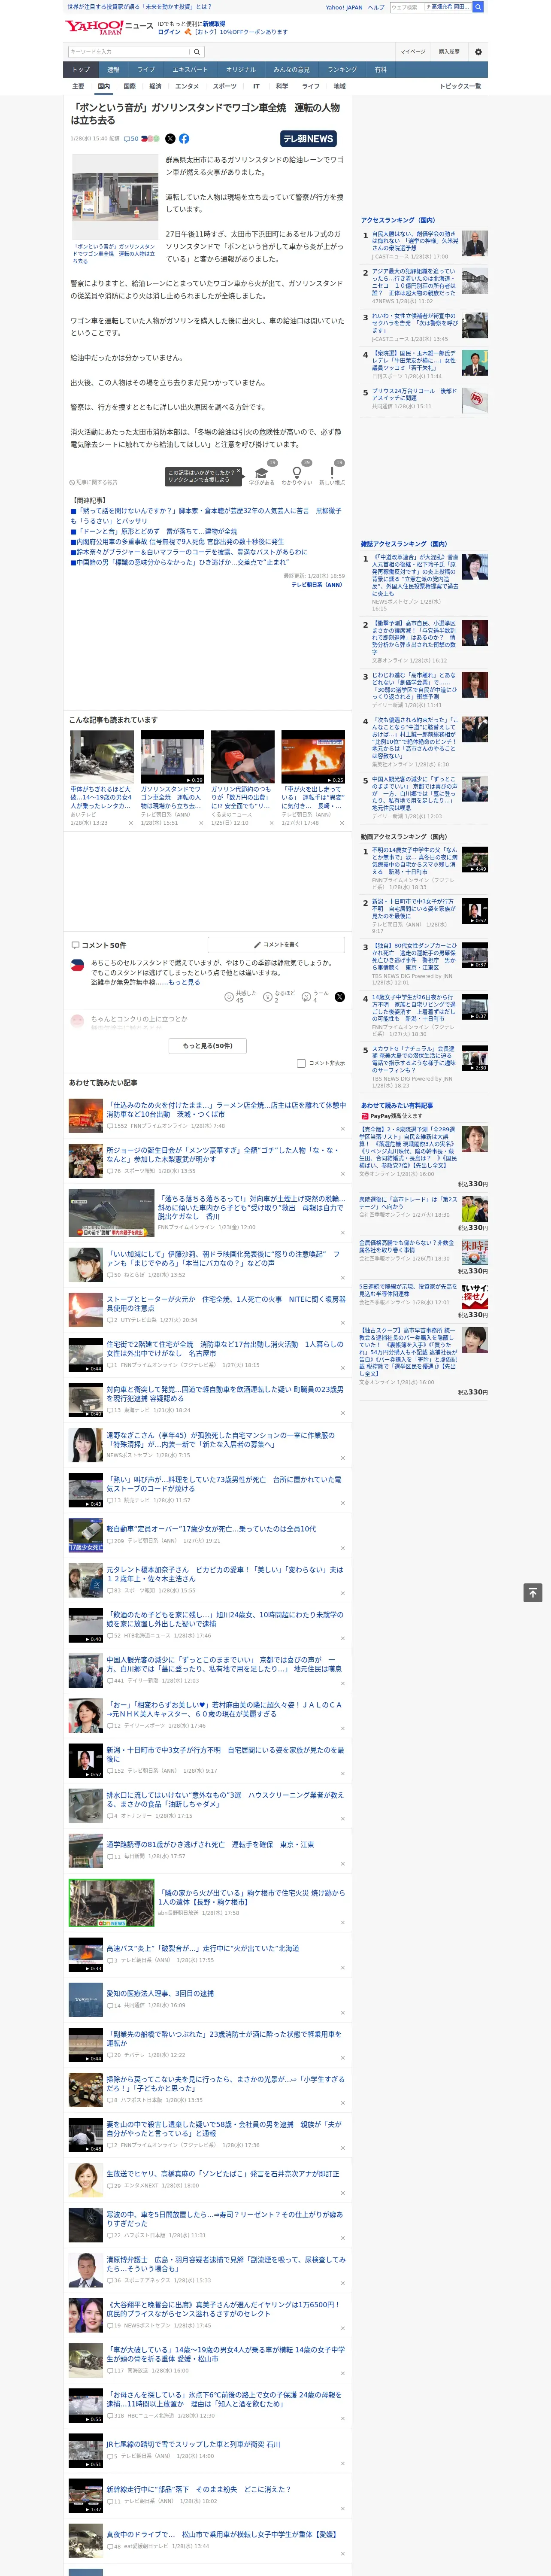This screenshot has width=551, height=2576.
Task: Open ranking item 5 フリウス24万台リコール
Action: pos(414,395)
